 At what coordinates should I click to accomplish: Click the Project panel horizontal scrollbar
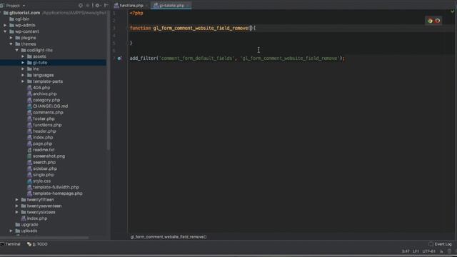(x=44, y=238)
